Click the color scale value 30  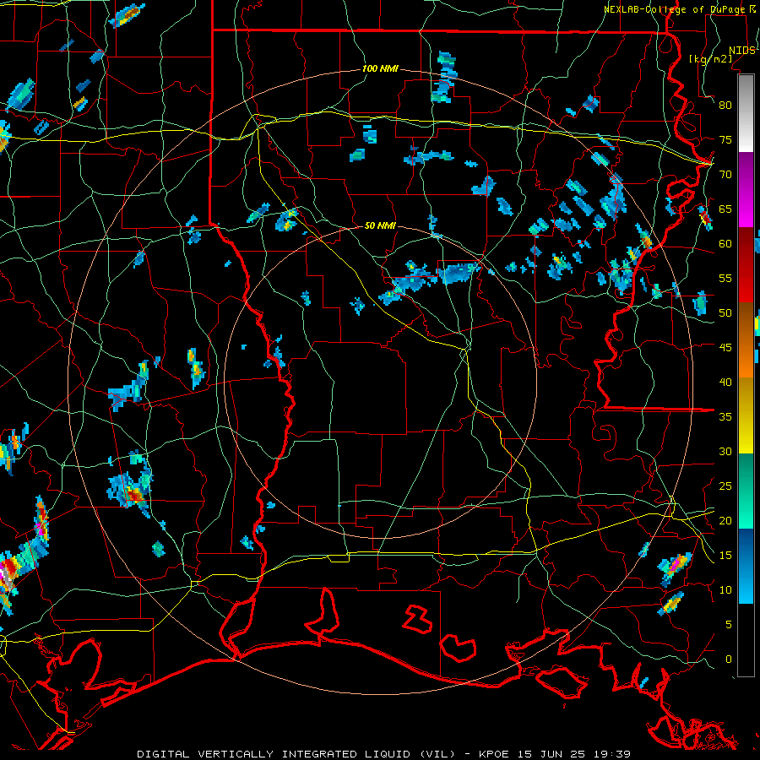pyautogui.click(x=725, y=452)
